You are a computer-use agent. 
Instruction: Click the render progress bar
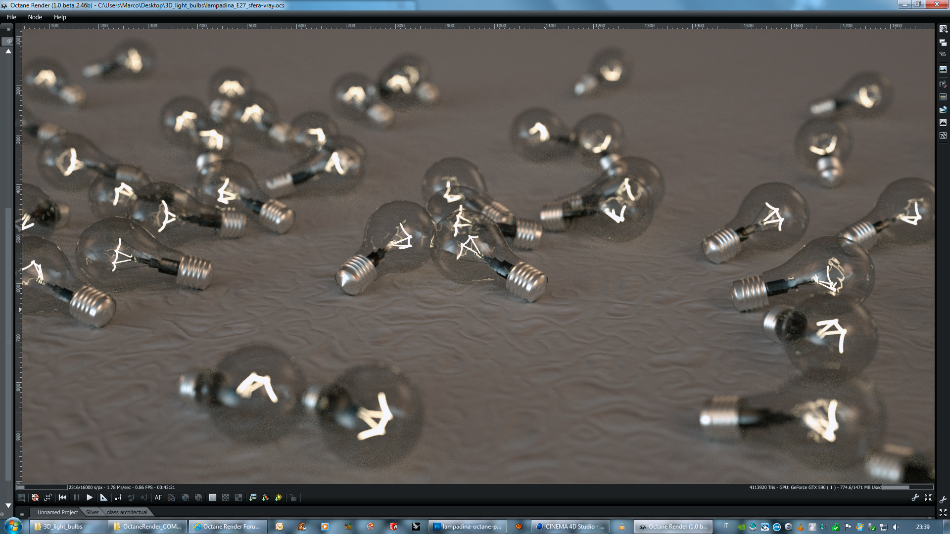pos(42,488)
